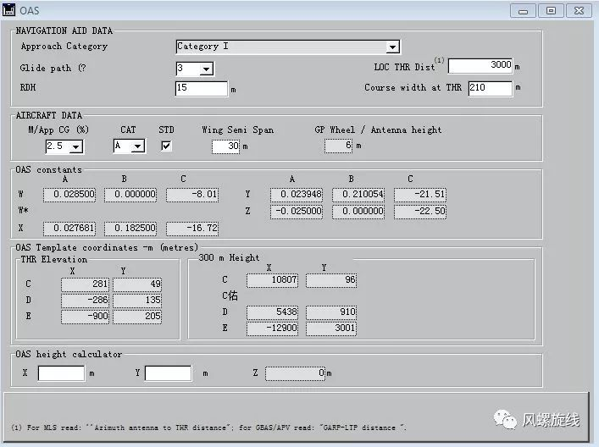This screenshot has height=447, width=599.
Task: Click 300 m Height E X value -12900
Action: point(272,328)
